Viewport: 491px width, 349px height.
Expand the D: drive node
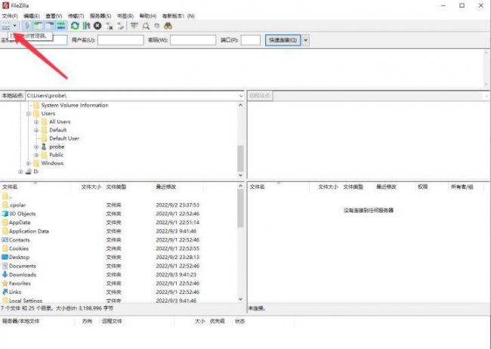click(20, 171)
